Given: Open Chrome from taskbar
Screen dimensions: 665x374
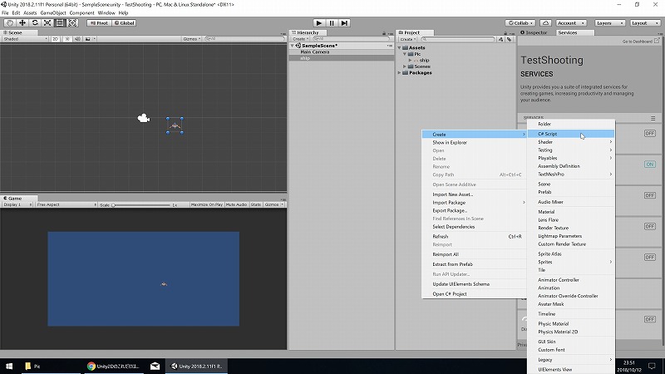Looking at the screenshot, I should [x=113, y=366].
